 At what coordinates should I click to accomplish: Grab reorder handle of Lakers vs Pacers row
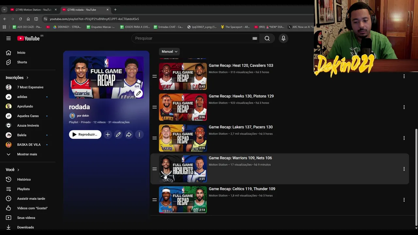coord(154,138)
